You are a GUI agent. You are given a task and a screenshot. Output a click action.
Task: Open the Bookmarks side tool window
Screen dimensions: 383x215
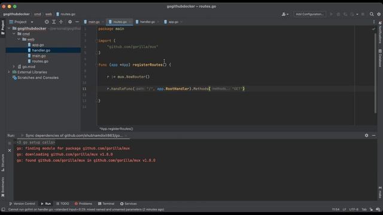(2, 187)
